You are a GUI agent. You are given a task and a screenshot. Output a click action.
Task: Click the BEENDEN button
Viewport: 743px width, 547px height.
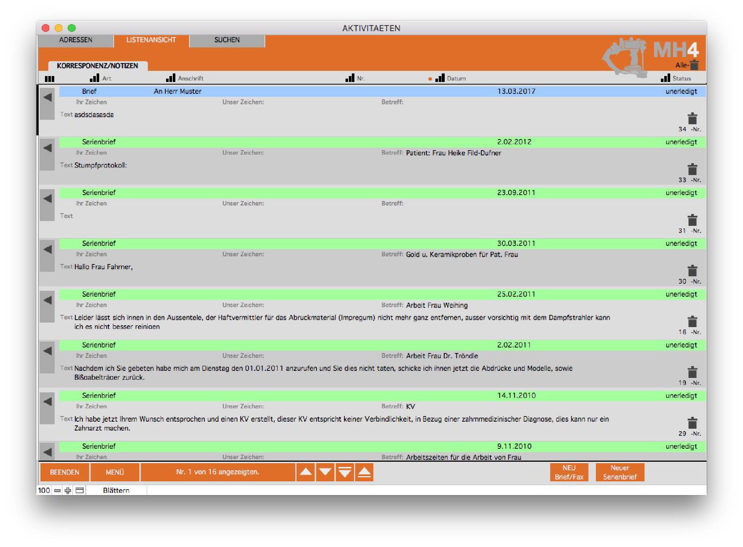65,472
